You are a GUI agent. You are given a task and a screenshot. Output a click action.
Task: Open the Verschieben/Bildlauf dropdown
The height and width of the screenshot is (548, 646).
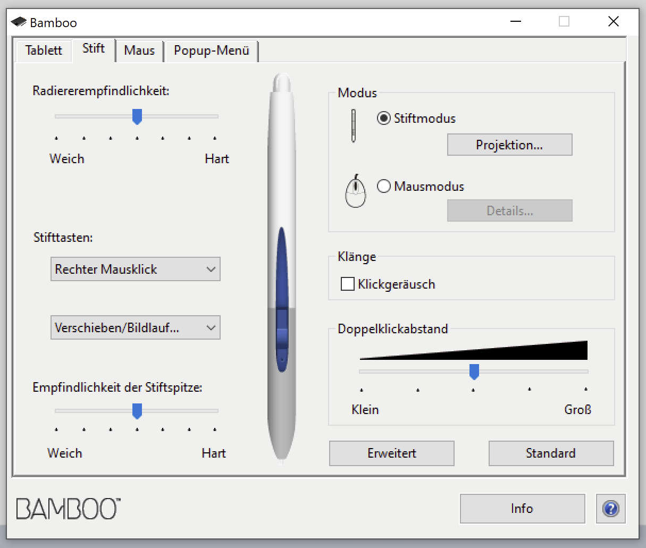(x=135, y=327)
